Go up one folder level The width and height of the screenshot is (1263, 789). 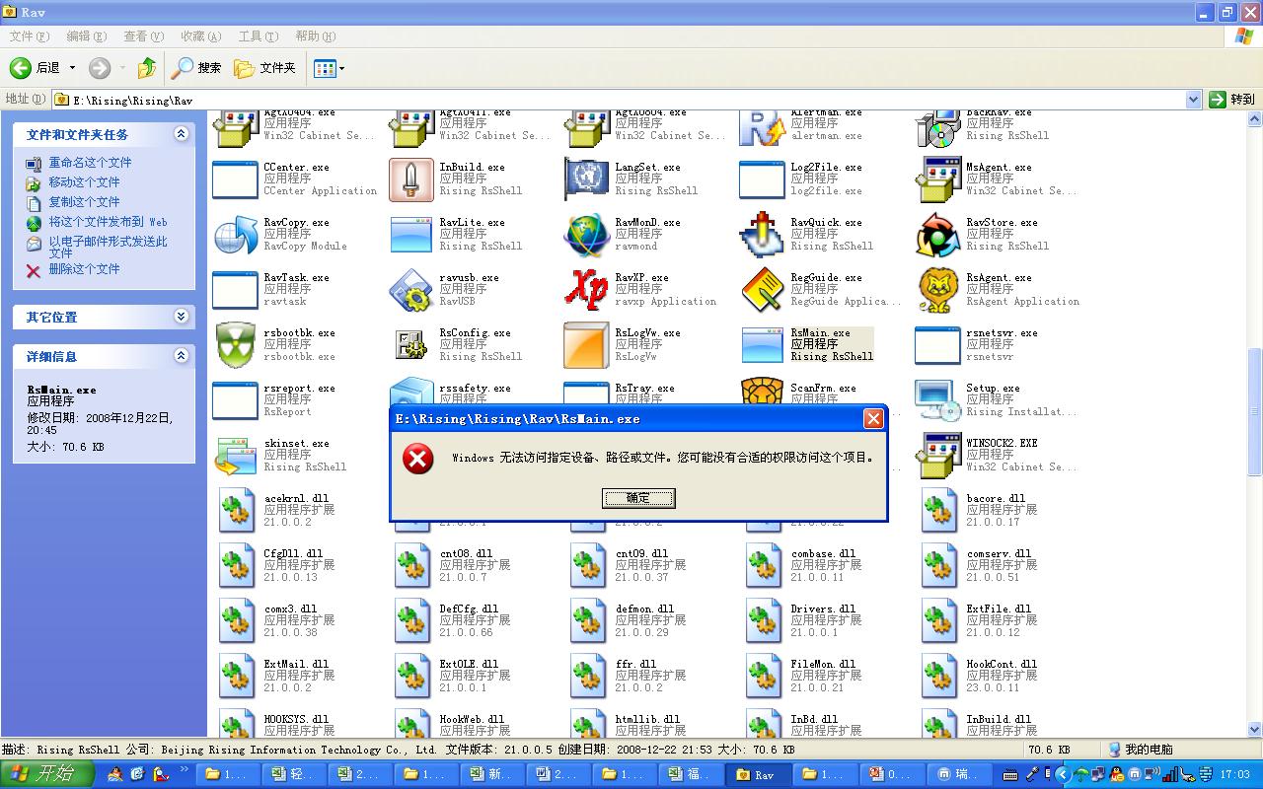(146, 68)
